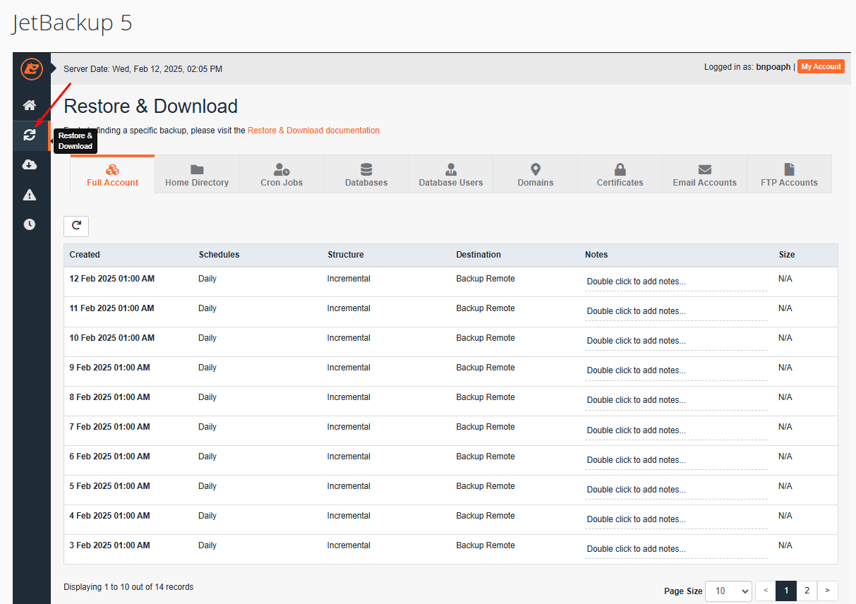Viewport: 856px width, 604px height.
Task: Open the Certificates tab
Action: pos(620,175)
